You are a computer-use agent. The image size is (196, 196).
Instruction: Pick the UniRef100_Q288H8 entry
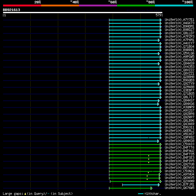click(x=179, y=77)
